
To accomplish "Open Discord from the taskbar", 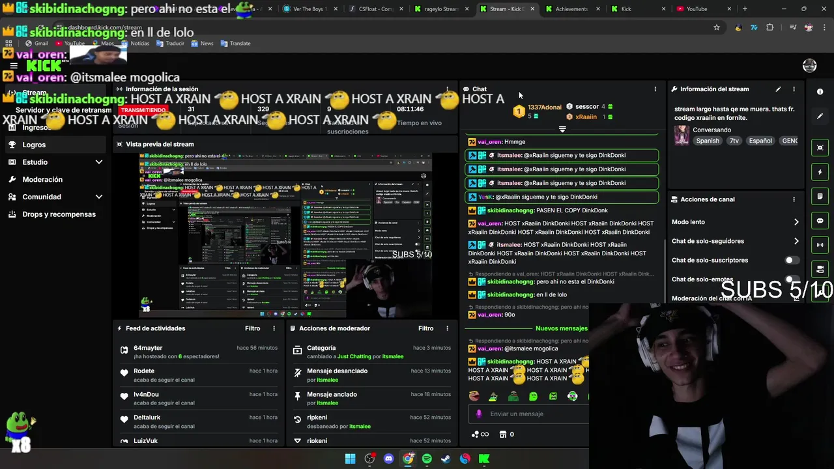I will click(389, 459).
